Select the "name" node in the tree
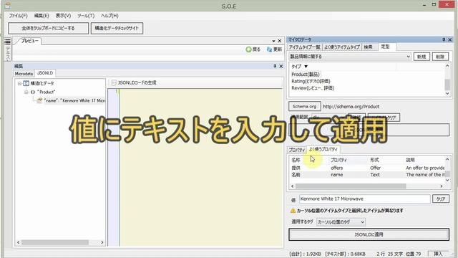 74,100
